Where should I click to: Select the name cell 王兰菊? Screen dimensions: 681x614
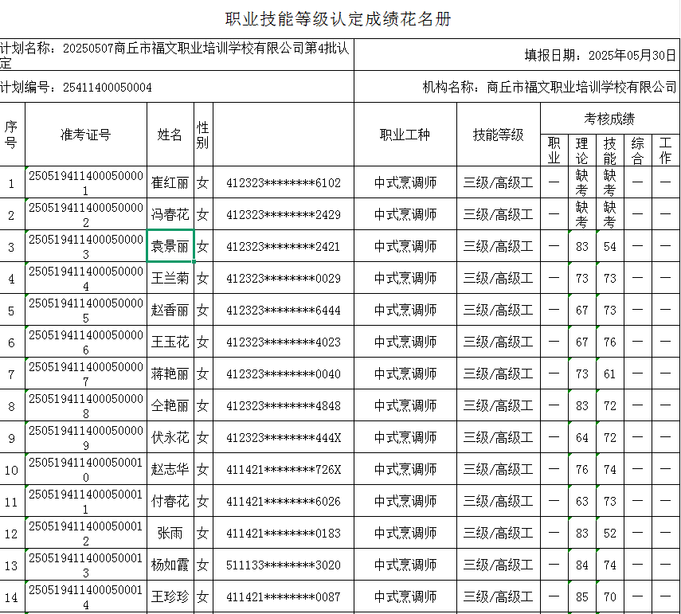[x=170, y=278]
